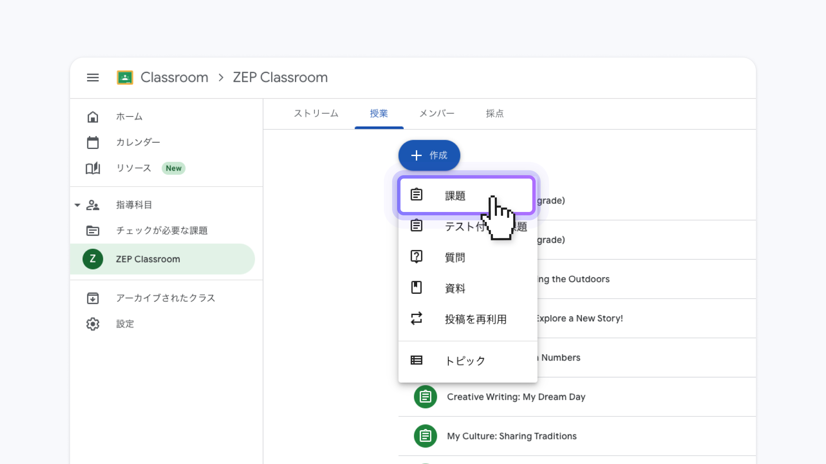826x464 pixels.
Task: Switch to the メンバー tab
Action: tap(436, 113)
